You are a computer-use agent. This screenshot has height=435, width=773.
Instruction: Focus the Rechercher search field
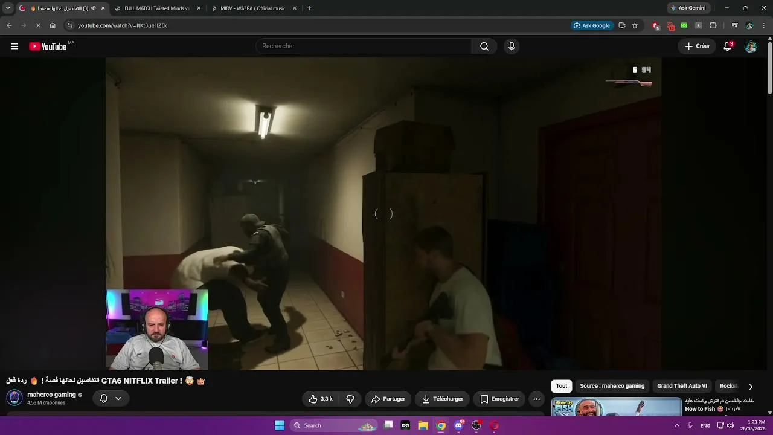pyautogui.click(x=364, y=47)
